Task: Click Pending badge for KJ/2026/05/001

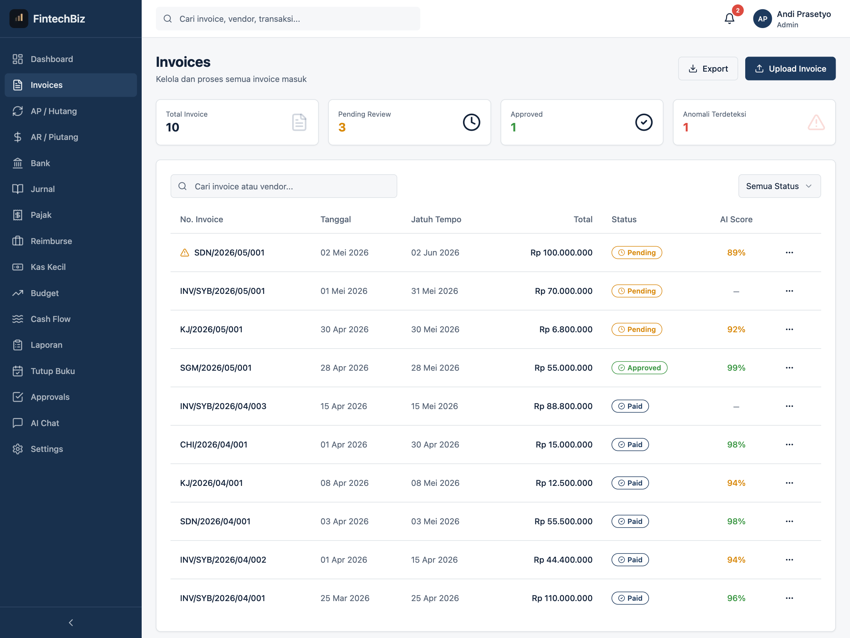Action: pos(637,330)
